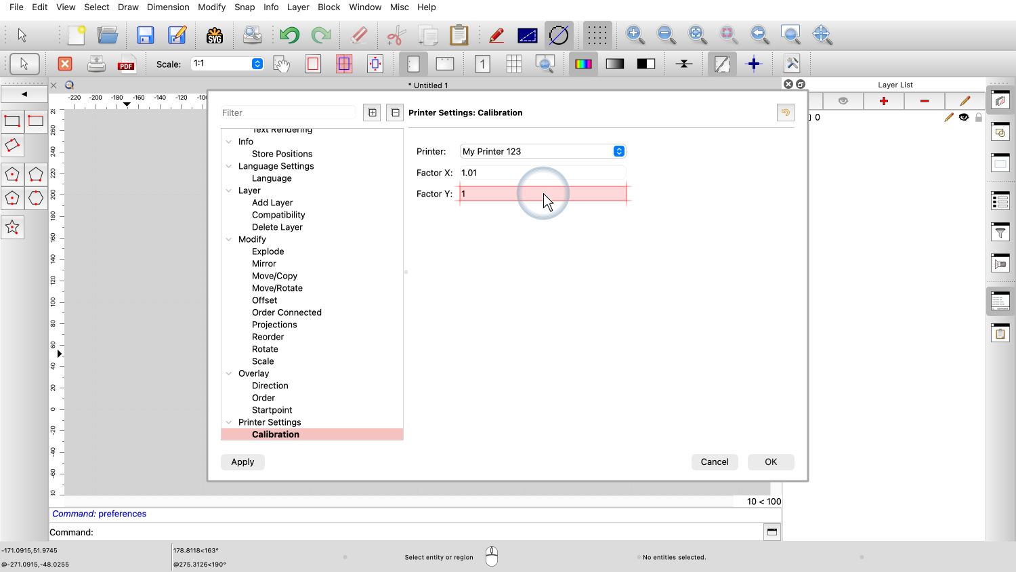The height and width of the screenshot is (572, 1016).
Task: Click the rainbow color mode swatch
Action: (583, 64)
